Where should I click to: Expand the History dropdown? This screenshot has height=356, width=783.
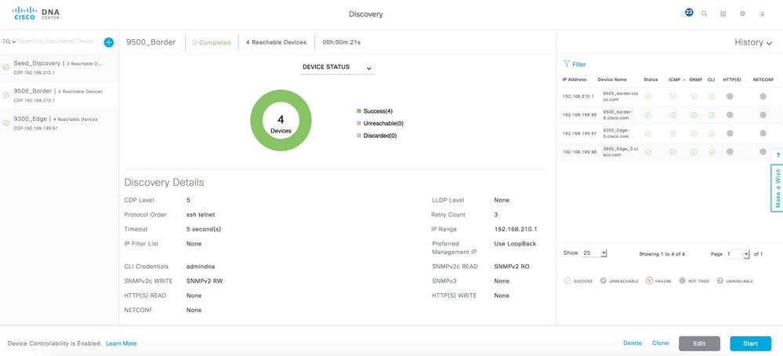[753, 42]
